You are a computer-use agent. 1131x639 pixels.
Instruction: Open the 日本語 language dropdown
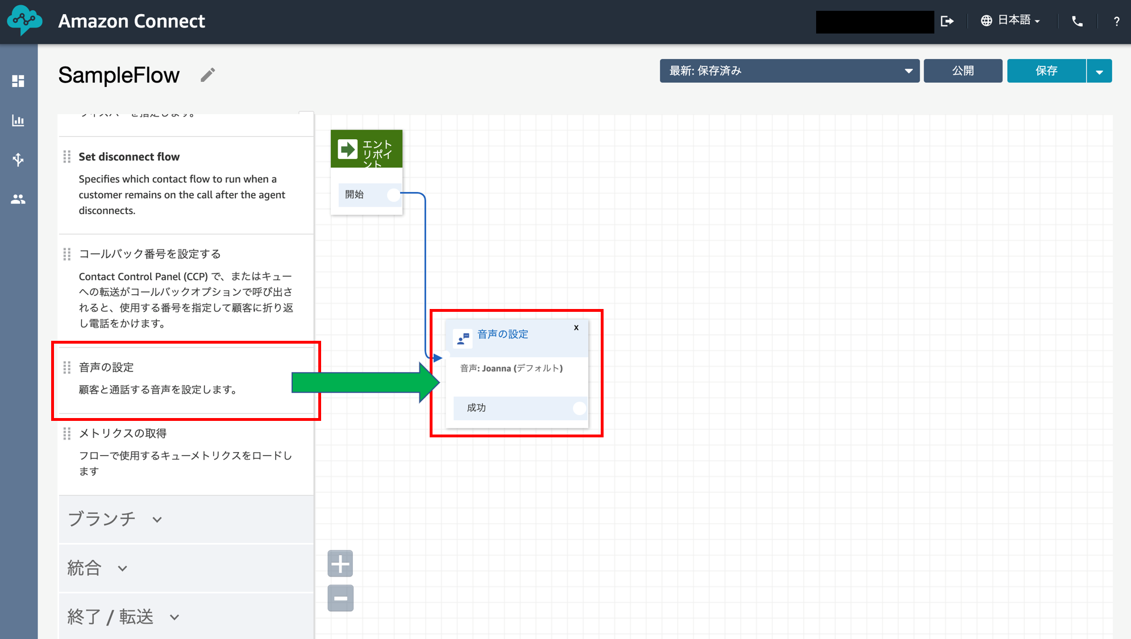tap(1019, 20)
